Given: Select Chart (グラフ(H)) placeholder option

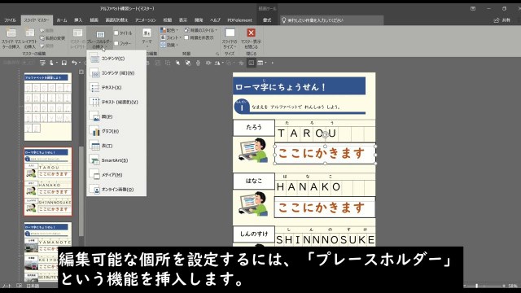Looking at the screenshot, I should 116,131.
